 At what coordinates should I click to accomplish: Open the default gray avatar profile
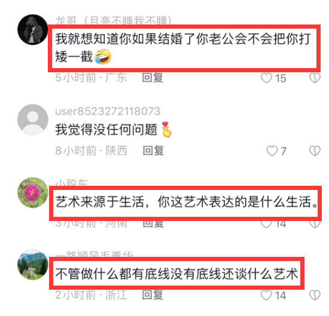(32, 119)
